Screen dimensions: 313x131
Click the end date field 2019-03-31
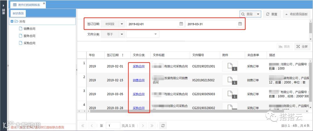211,24
